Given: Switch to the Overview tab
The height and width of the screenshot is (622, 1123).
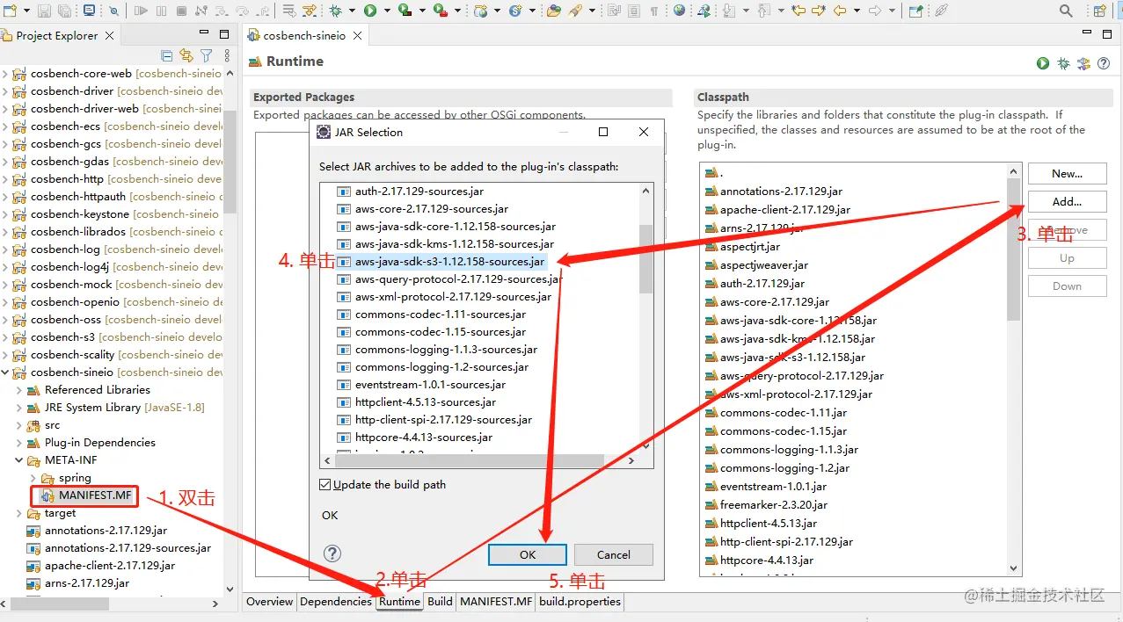Looking at the screenshot, I should [269, 602].
